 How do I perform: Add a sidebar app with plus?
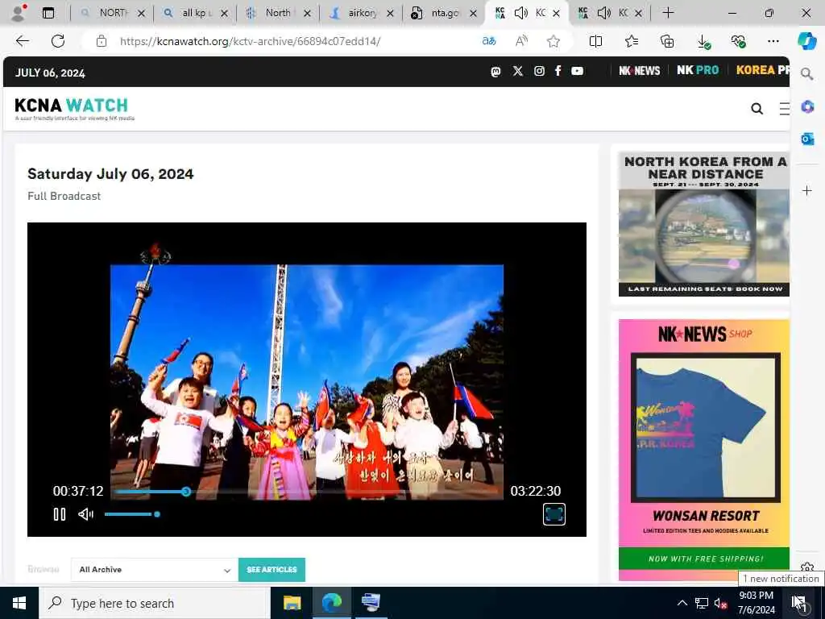point(807,190)
